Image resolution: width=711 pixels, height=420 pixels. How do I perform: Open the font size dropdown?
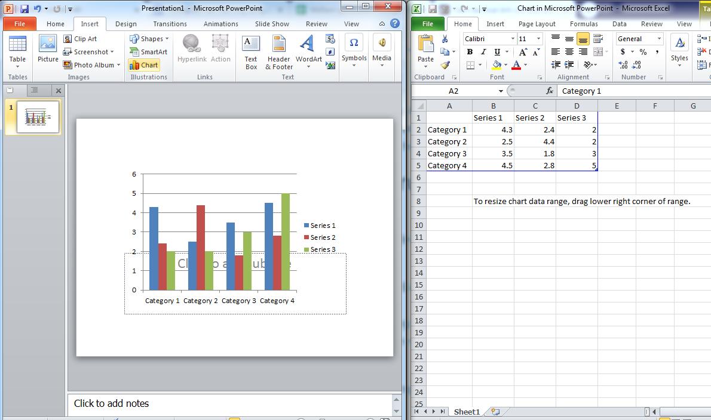531,38
